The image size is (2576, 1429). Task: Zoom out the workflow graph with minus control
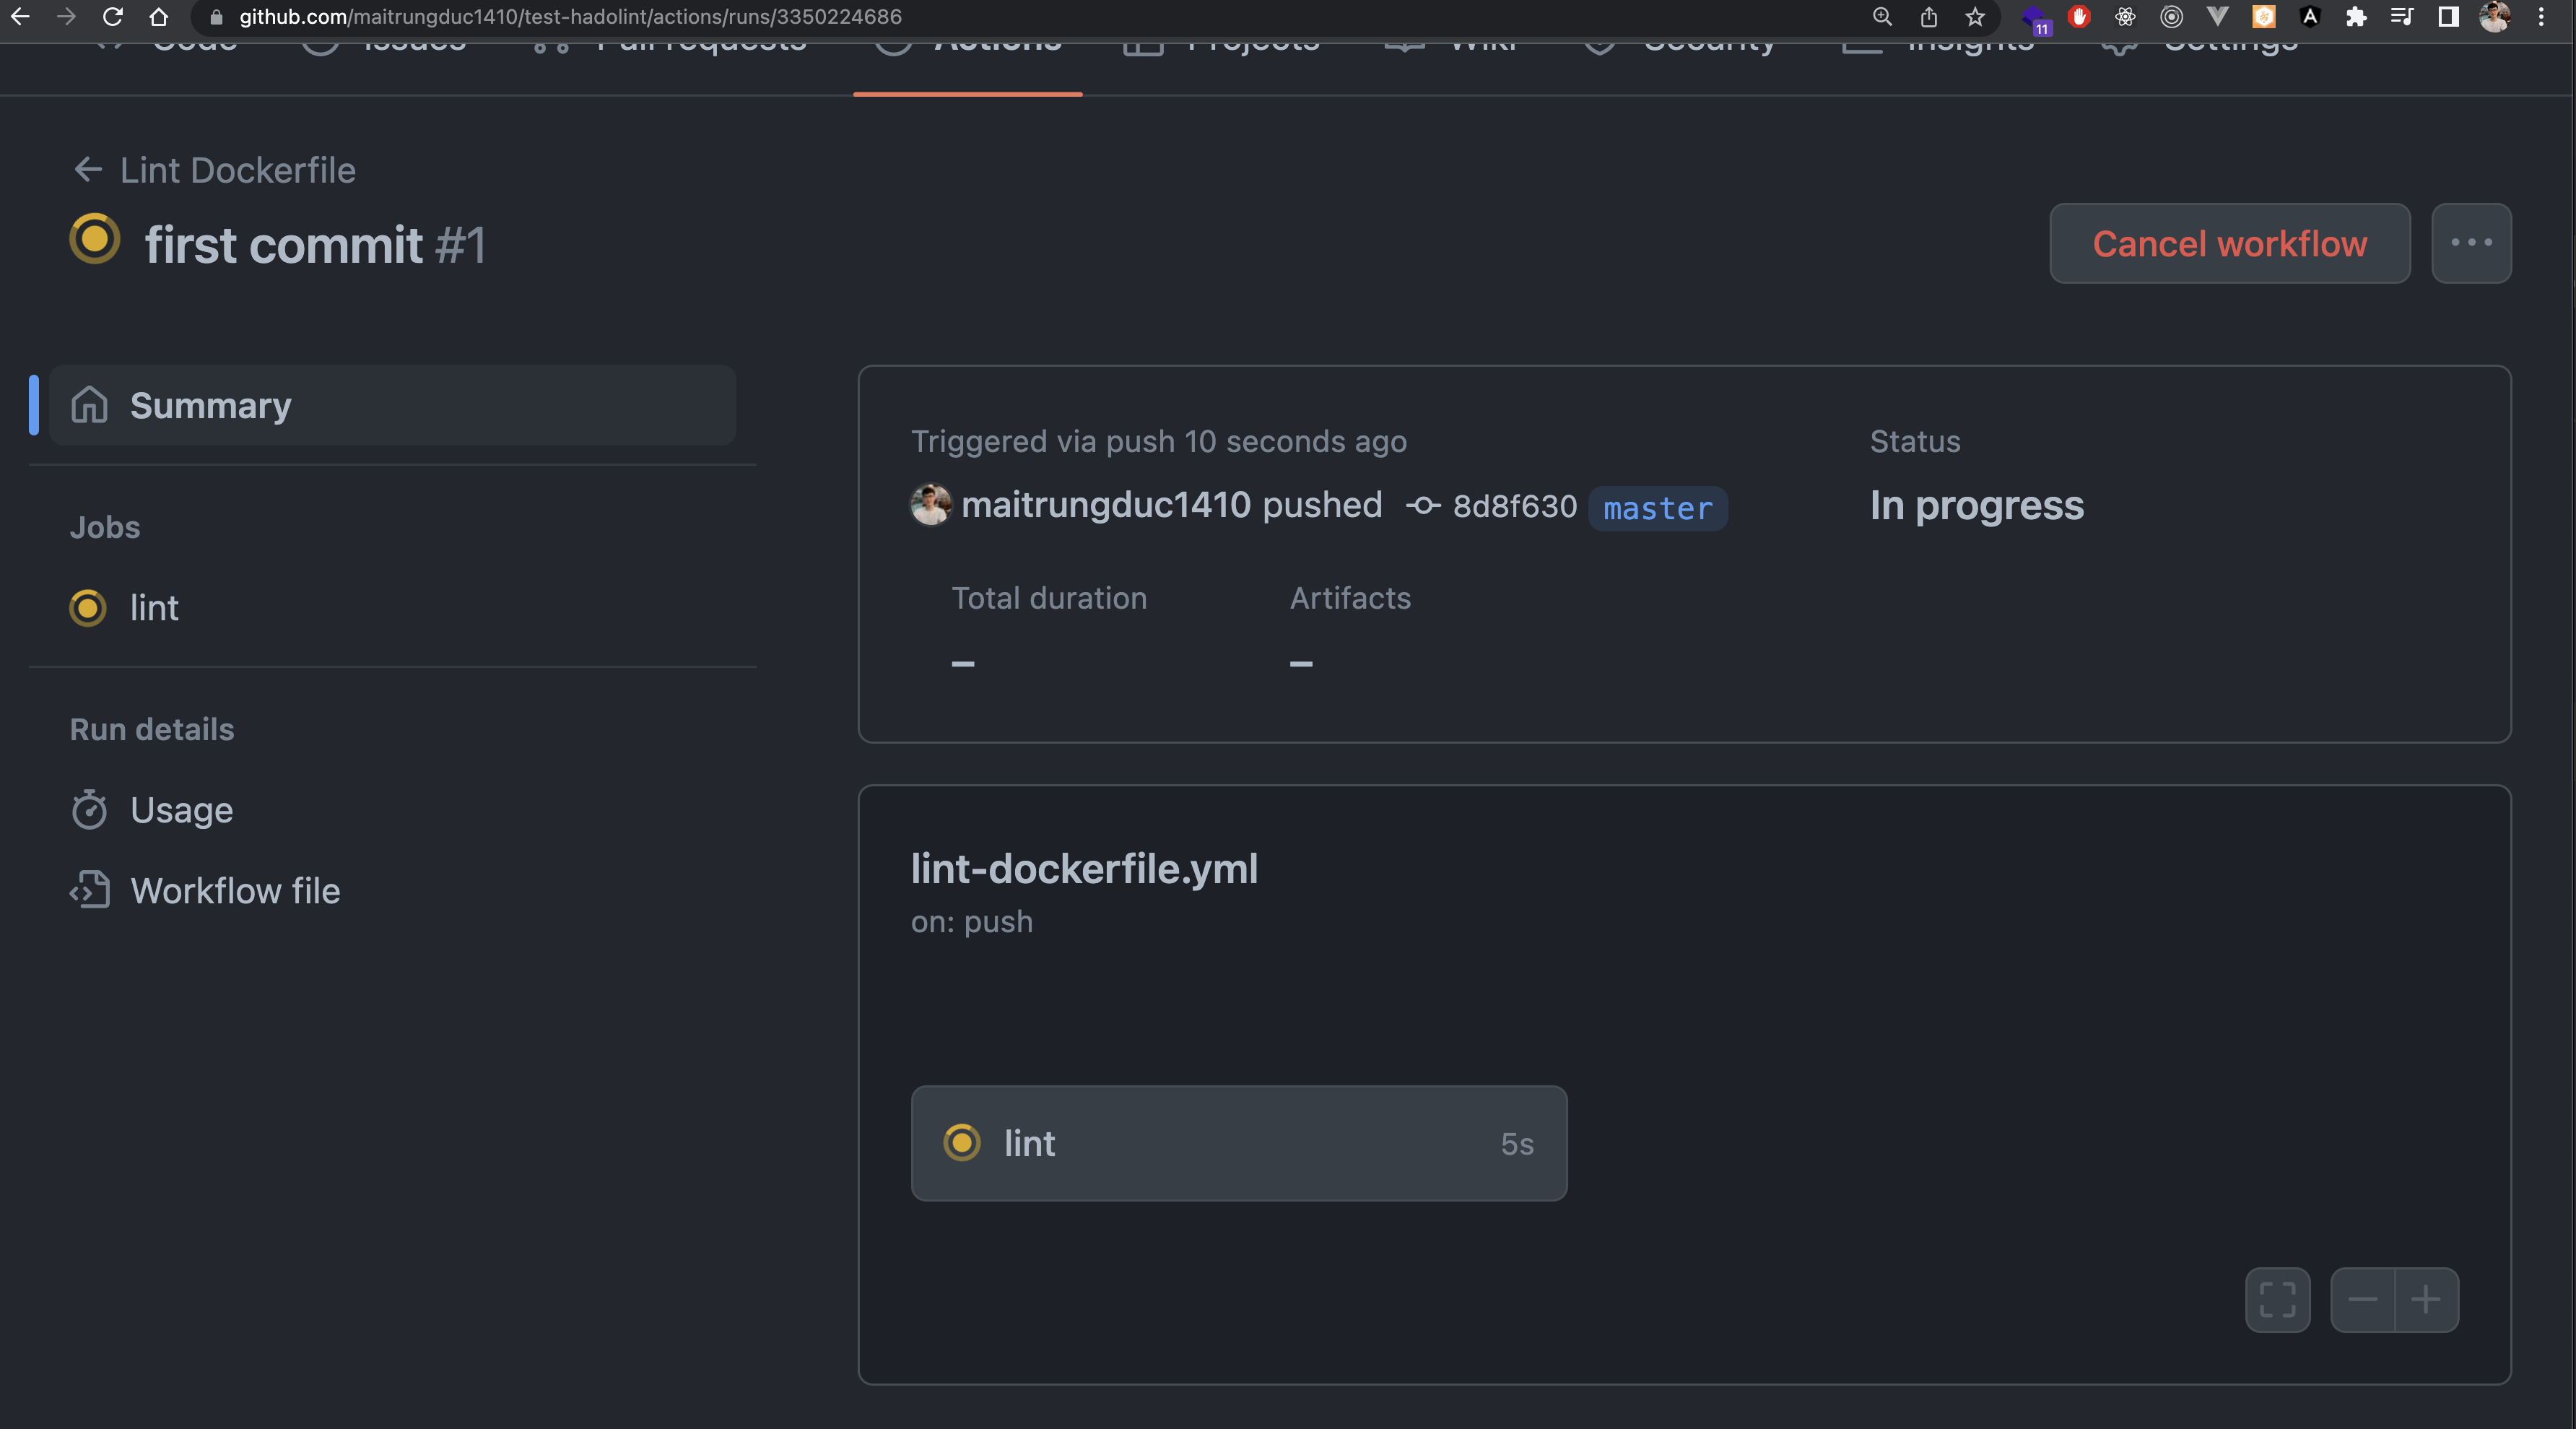click(2363, 1299)
